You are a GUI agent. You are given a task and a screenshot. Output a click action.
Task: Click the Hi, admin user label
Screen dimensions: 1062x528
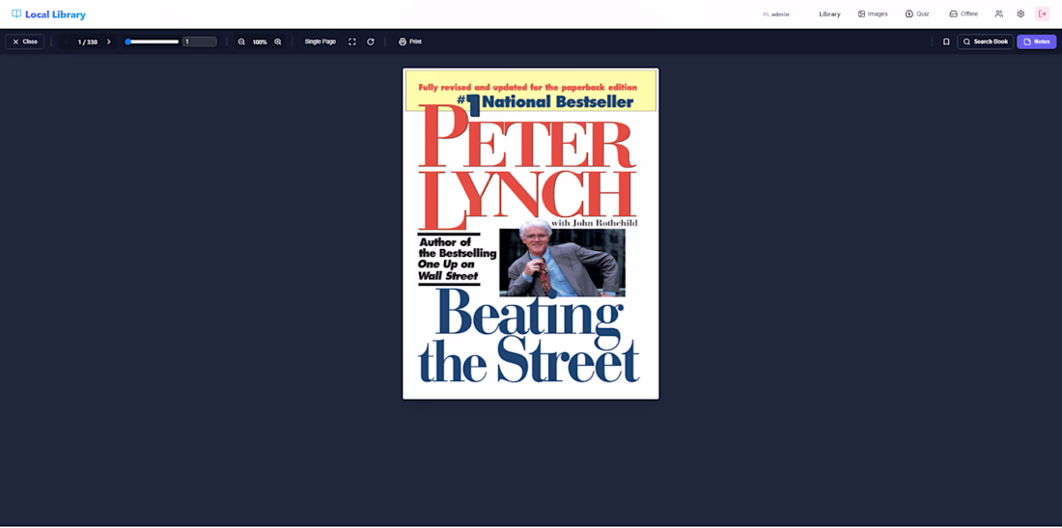pos(776,14)
